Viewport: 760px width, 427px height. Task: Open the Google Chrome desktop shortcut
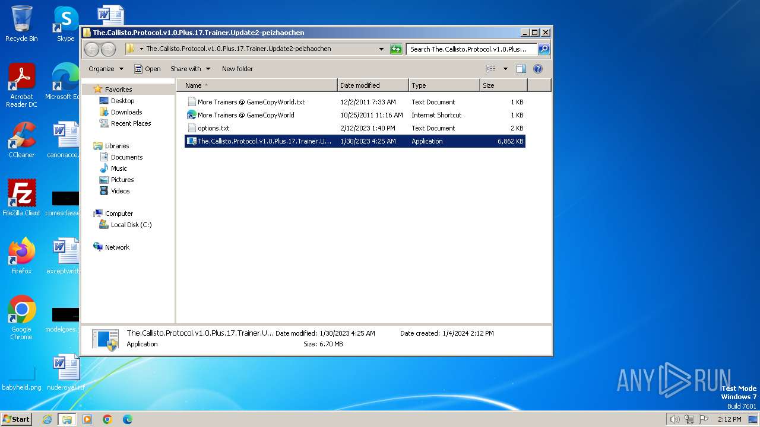(21, 317)
